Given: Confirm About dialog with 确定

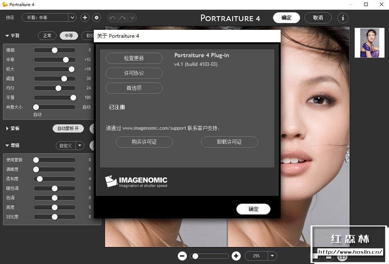Looking at the screenshot, I should (x=253, y=209).
